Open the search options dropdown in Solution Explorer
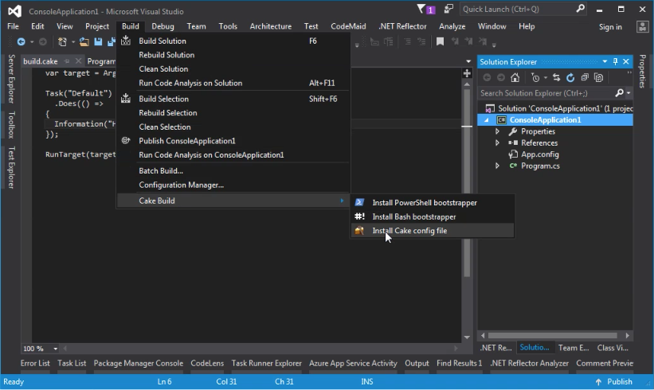 [x=629, y=93]
